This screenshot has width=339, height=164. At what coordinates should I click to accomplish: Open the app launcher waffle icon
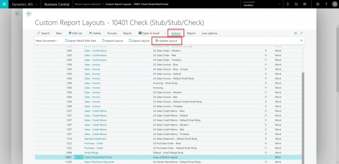tap(5, 4)
